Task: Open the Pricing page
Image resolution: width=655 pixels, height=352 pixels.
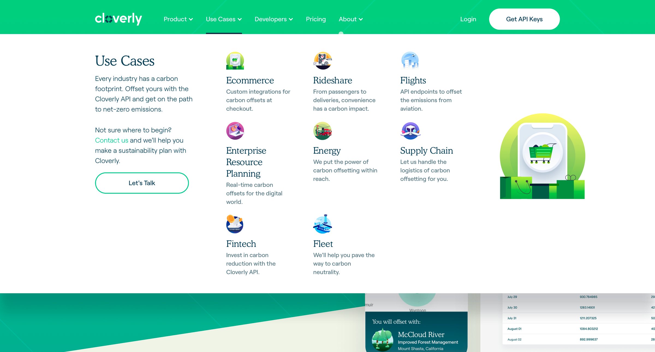Action: pyautogui.click(x=316, y=19)
